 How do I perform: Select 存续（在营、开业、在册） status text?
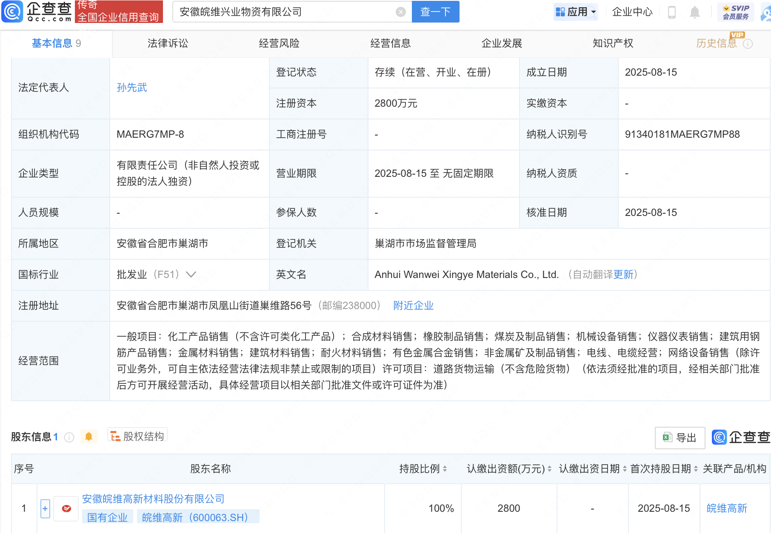pos(433,72)
